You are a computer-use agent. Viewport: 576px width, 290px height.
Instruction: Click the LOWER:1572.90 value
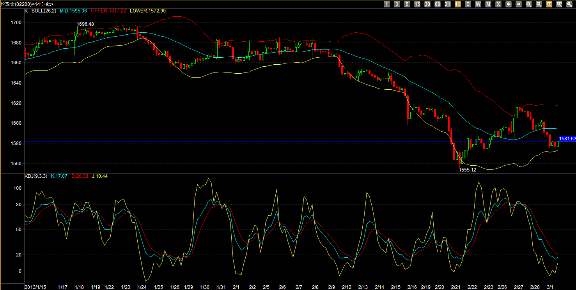[x=148, y=11]
